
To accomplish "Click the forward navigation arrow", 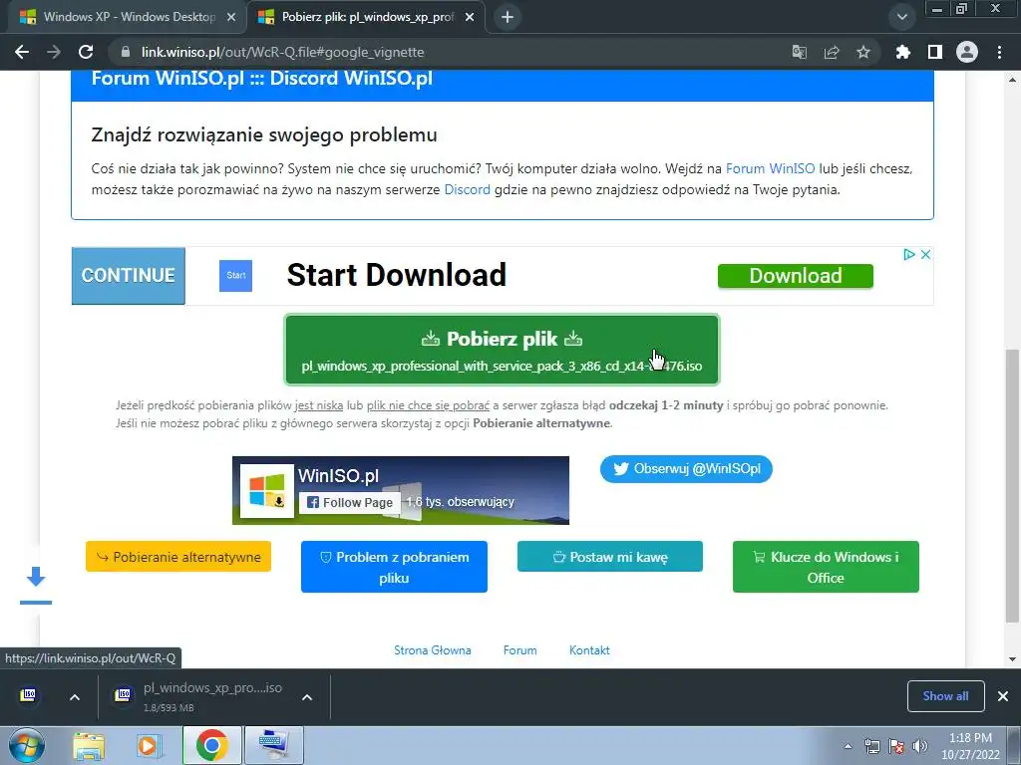I will pos(54,52).
